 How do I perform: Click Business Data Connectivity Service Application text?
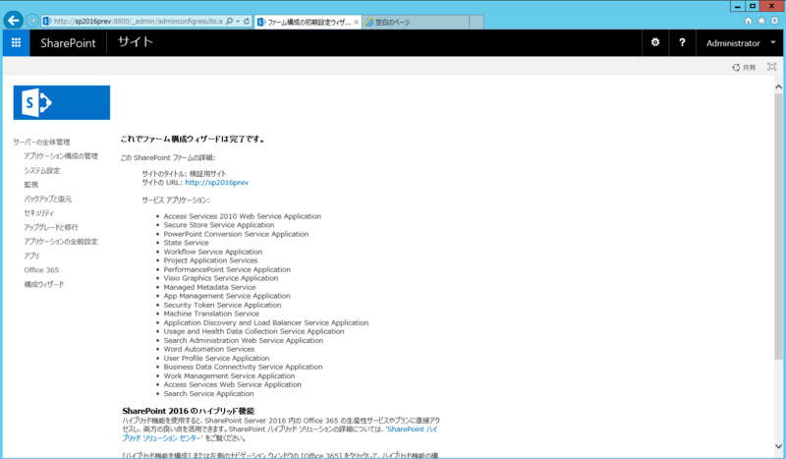click(x=243, y=368)
